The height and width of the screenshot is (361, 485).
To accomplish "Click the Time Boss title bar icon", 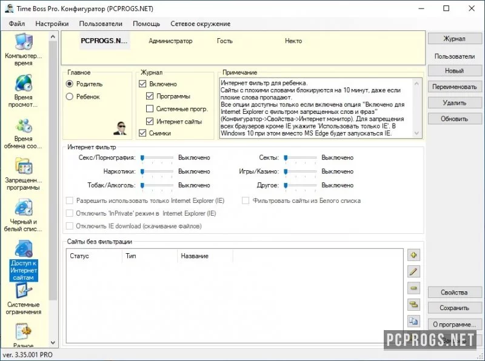I will pyautogui.click(x=8, y=8).
